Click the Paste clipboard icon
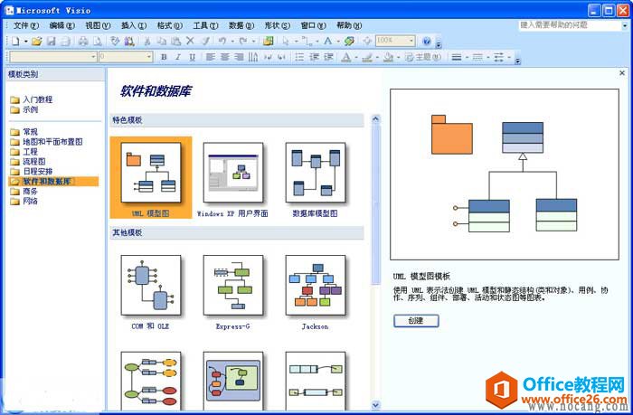The image size is (633, 415). pos(175,42)
